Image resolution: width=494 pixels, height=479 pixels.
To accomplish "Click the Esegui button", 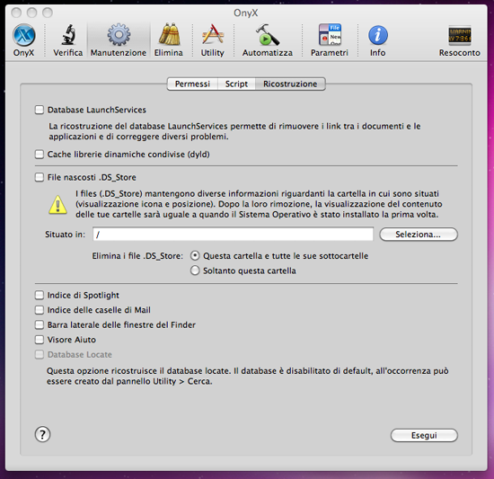I will pos(424,436).
